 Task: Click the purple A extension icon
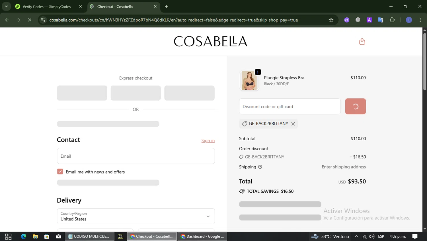[x=369, y=20]
